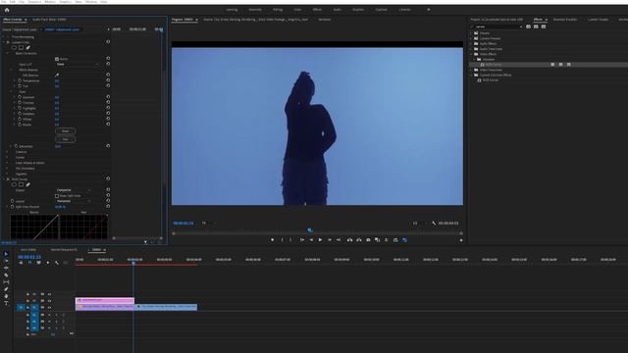Select the Hand tool
Screen dimensions: 628x353
pyautogui.click(x=6, y=296)
